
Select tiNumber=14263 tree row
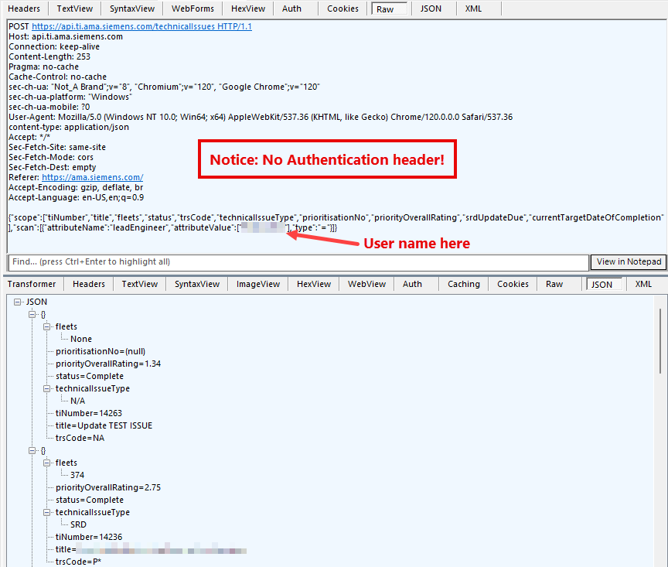(x=89, y=413)
